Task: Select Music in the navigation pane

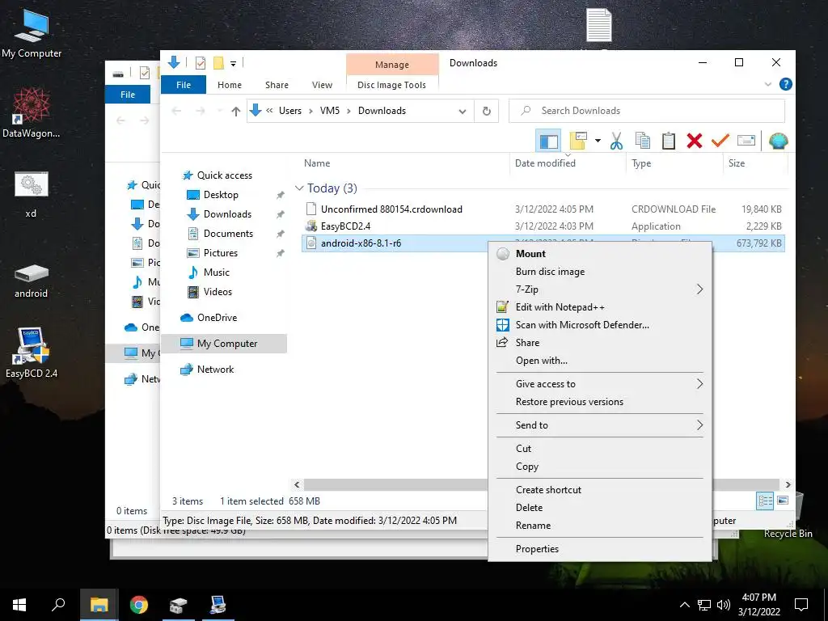Action: coord(216,272)
